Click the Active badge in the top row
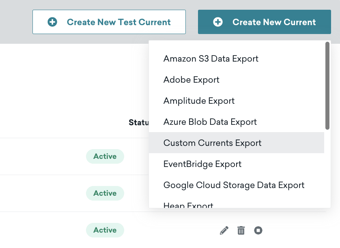The height and width of the screenshot is (248, 340). [105, 156]
